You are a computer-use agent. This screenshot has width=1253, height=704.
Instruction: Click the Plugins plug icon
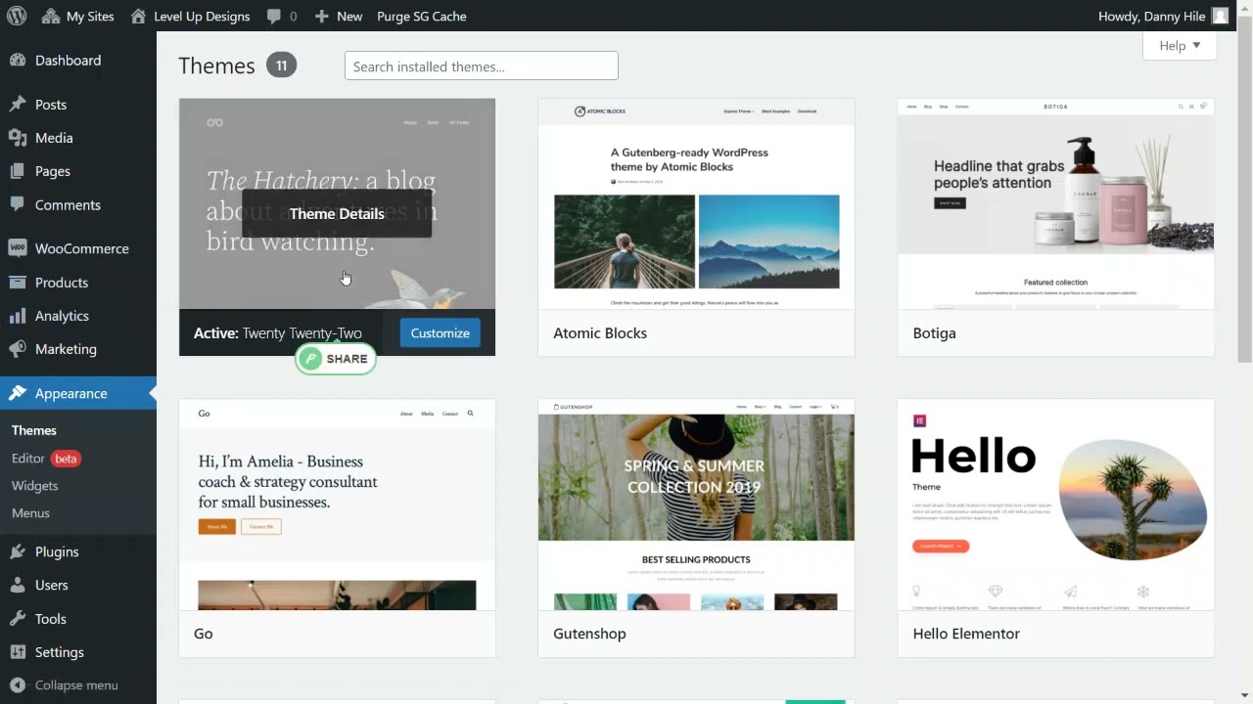18,551
